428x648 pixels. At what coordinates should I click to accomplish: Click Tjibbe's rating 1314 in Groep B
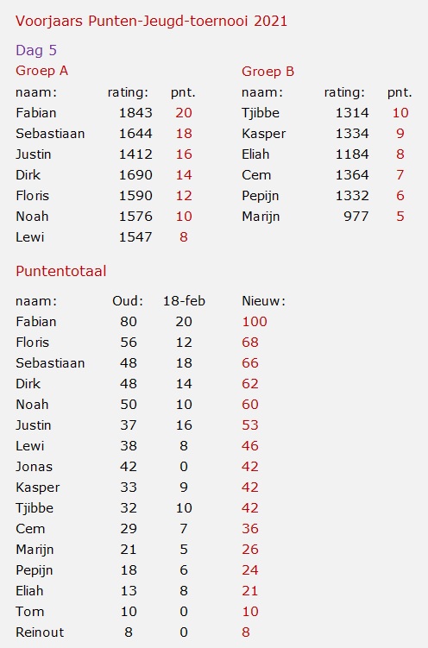click(351, 113)
